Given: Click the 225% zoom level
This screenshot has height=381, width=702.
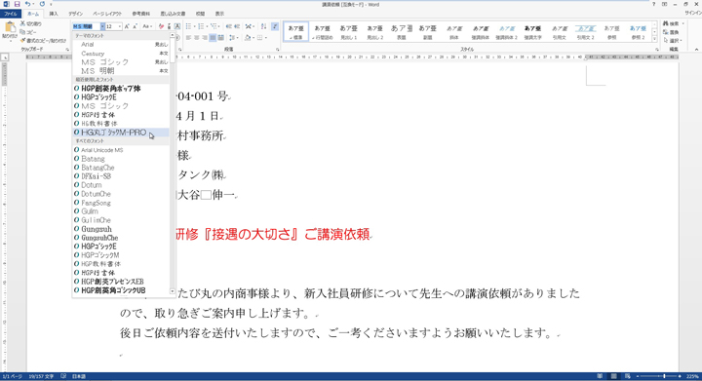Looking at the screenshot, I should [x=692, y=376].
